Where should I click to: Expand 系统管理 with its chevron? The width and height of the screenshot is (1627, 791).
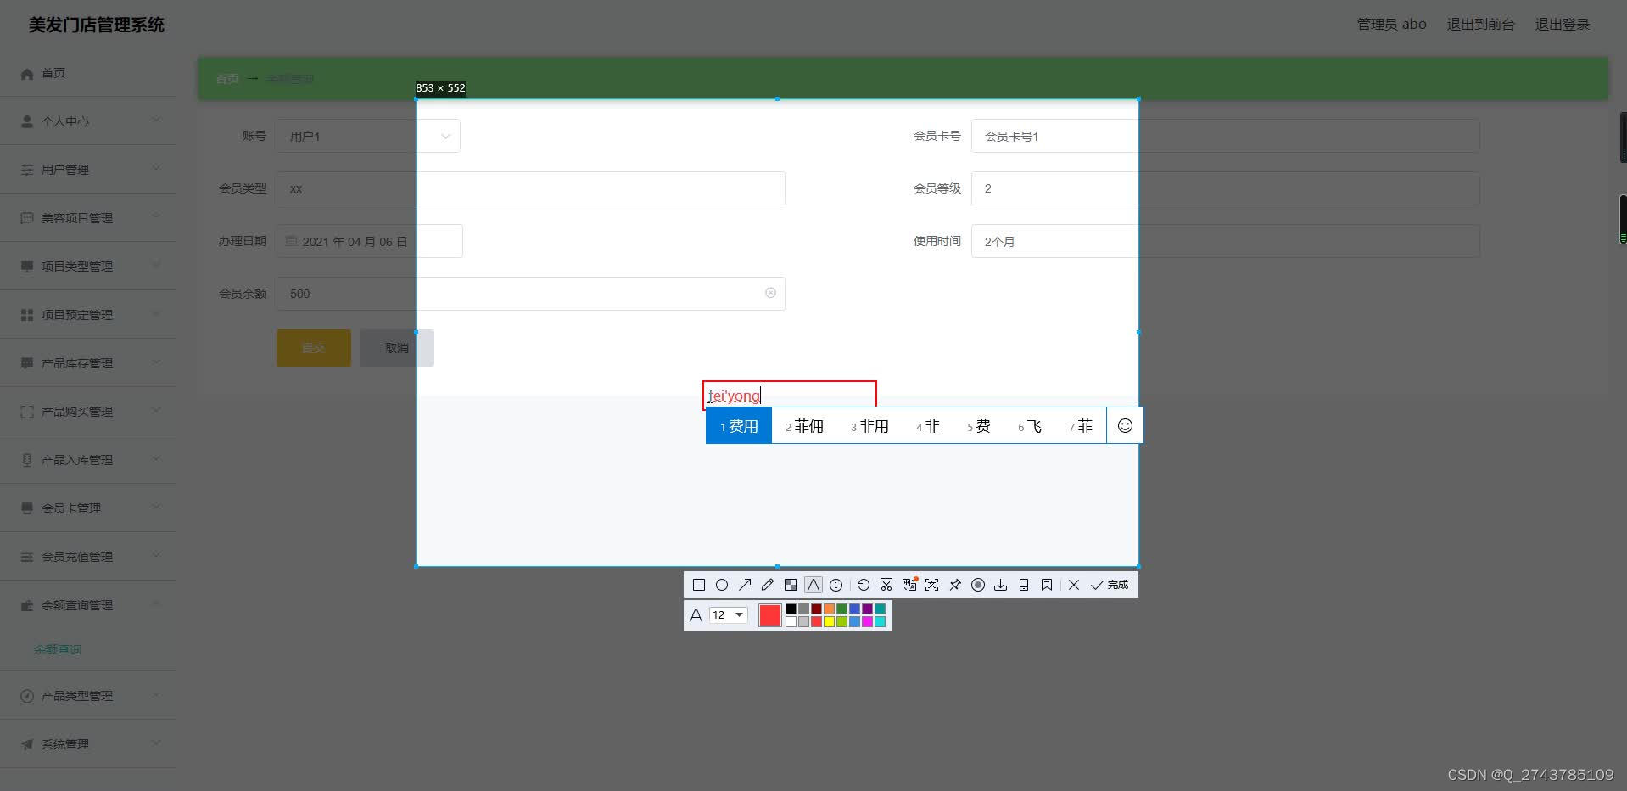coord(156,743)
